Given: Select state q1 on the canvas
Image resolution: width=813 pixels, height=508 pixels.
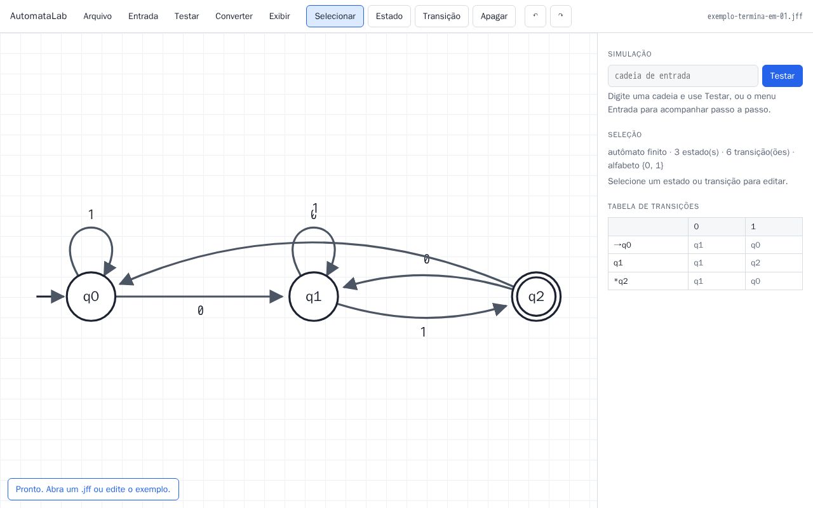Looking at the screenshot, I should (314, 297).
